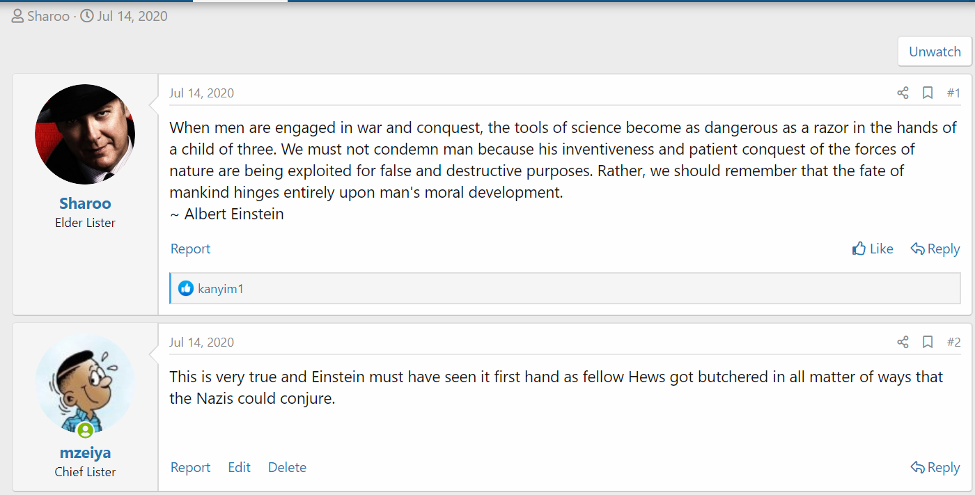
Task: Open Sharoo's round avatar picture
Action: pyautogui.click(x=85, y=134)
